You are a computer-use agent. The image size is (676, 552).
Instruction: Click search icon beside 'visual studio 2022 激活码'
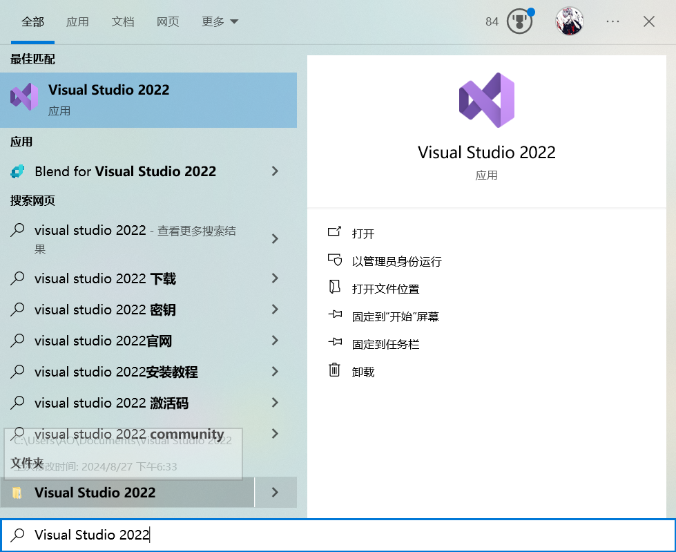(x=17, y=402)
